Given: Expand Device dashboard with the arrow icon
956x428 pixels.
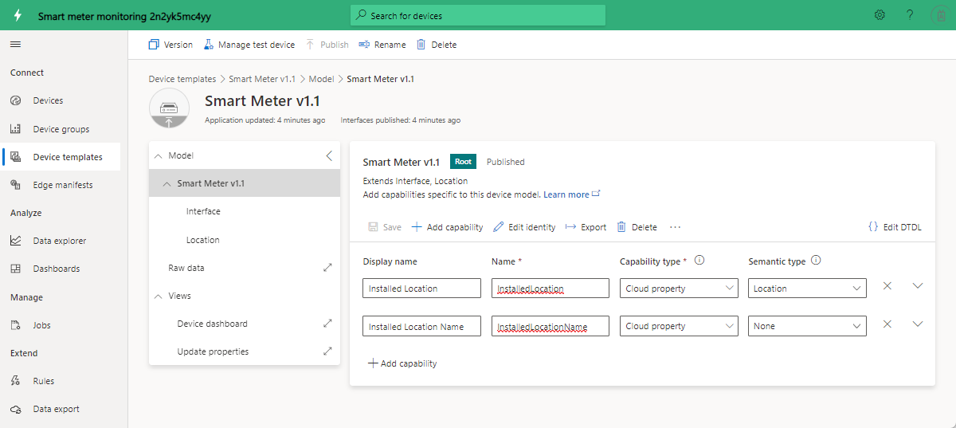Looking at the screenshot, I should pos(327,324).
